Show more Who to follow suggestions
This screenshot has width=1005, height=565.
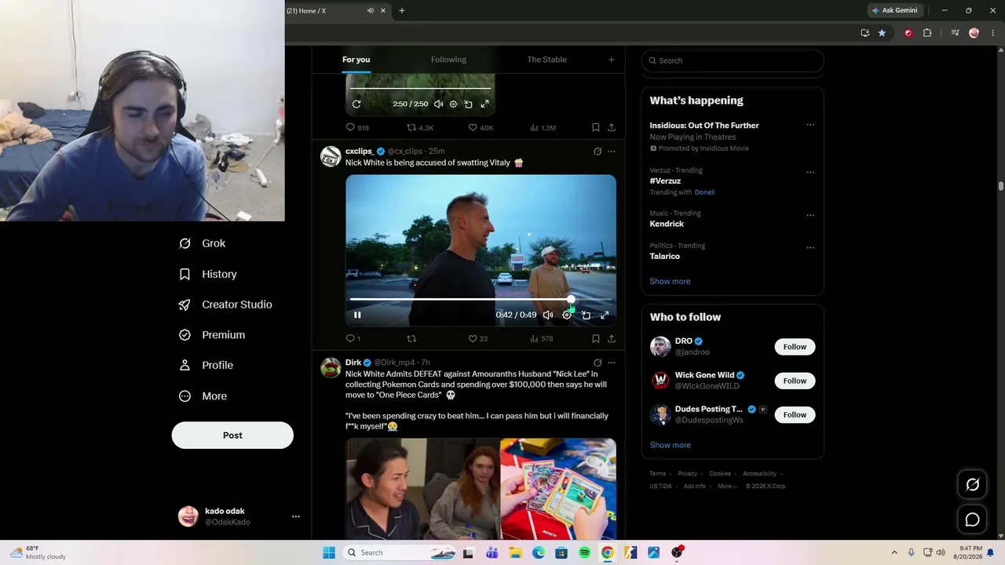point(670,445)
